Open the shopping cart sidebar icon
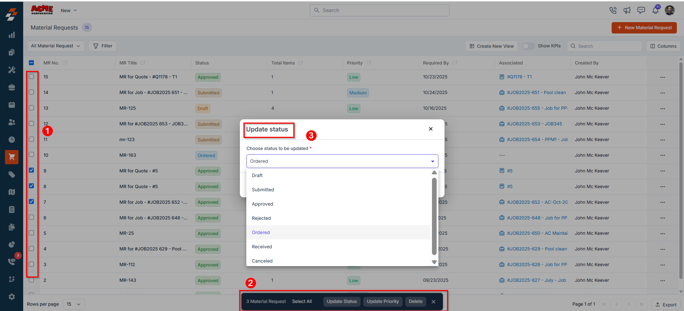This screenshot has height=311, width=684. 12,157
